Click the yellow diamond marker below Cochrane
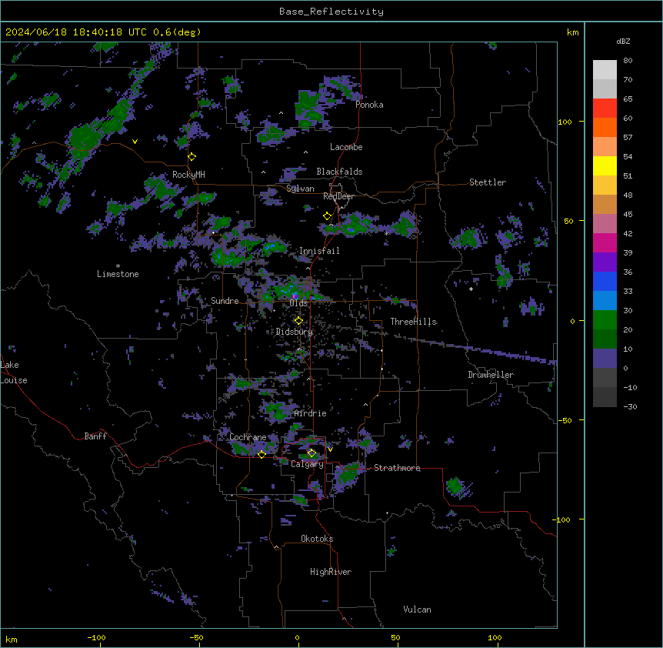The height and width of the screenshot is (648, 663). 262,454
